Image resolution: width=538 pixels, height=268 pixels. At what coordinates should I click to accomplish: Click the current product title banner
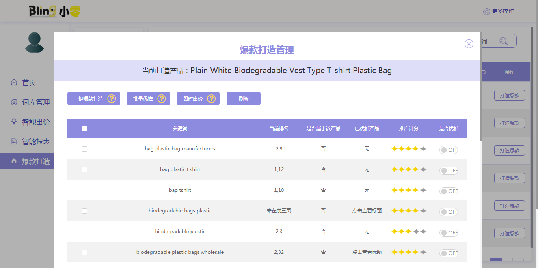tap(267, 71)
